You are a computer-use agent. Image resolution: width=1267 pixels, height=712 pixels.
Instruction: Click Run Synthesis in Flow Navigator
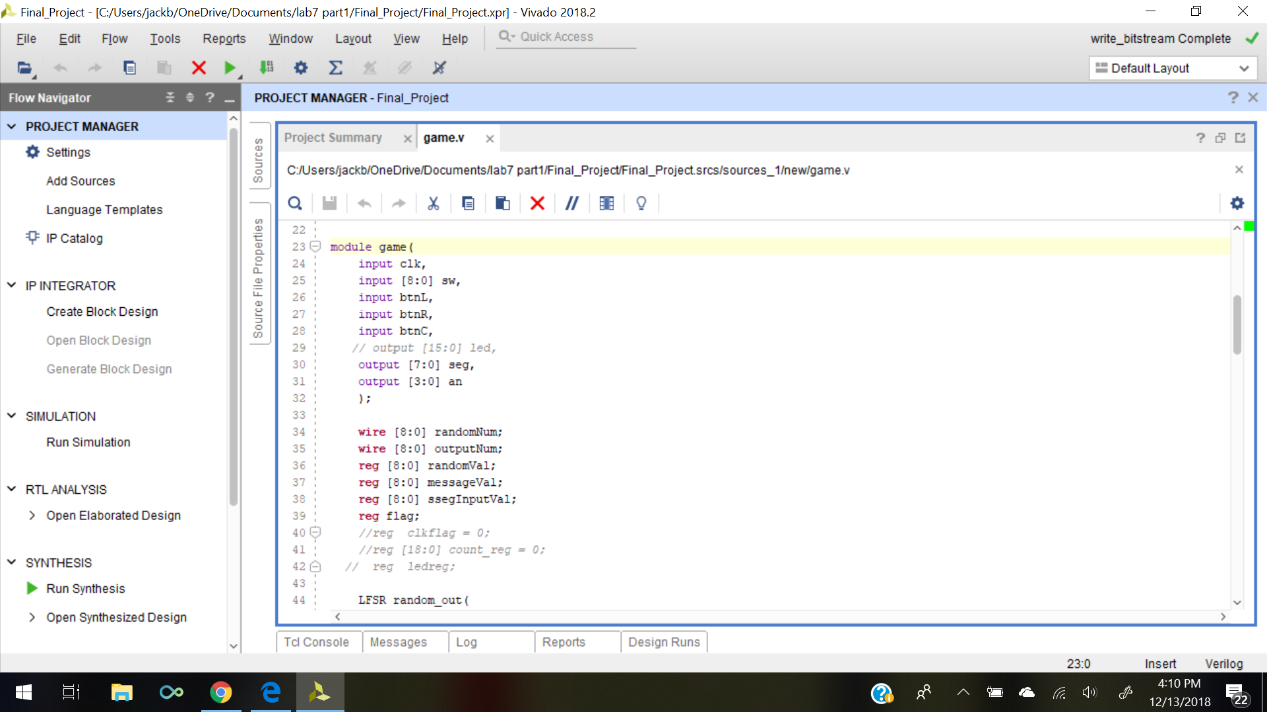pyautogui.click(x=85, y=589)
